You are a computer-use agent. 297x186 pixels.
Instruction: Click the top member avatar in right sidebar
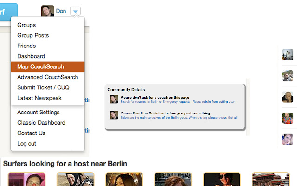288,54
